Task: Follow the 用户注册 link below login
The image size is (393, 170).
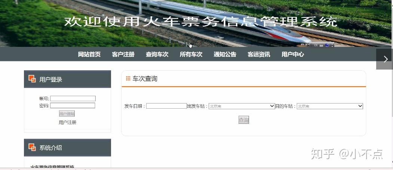Action: pyautogui.click(x=67, y=122)
